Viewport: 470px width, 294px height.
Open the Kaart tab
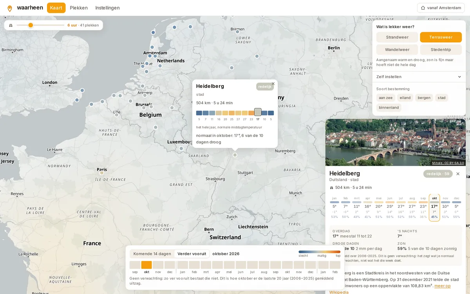[56, 8]
